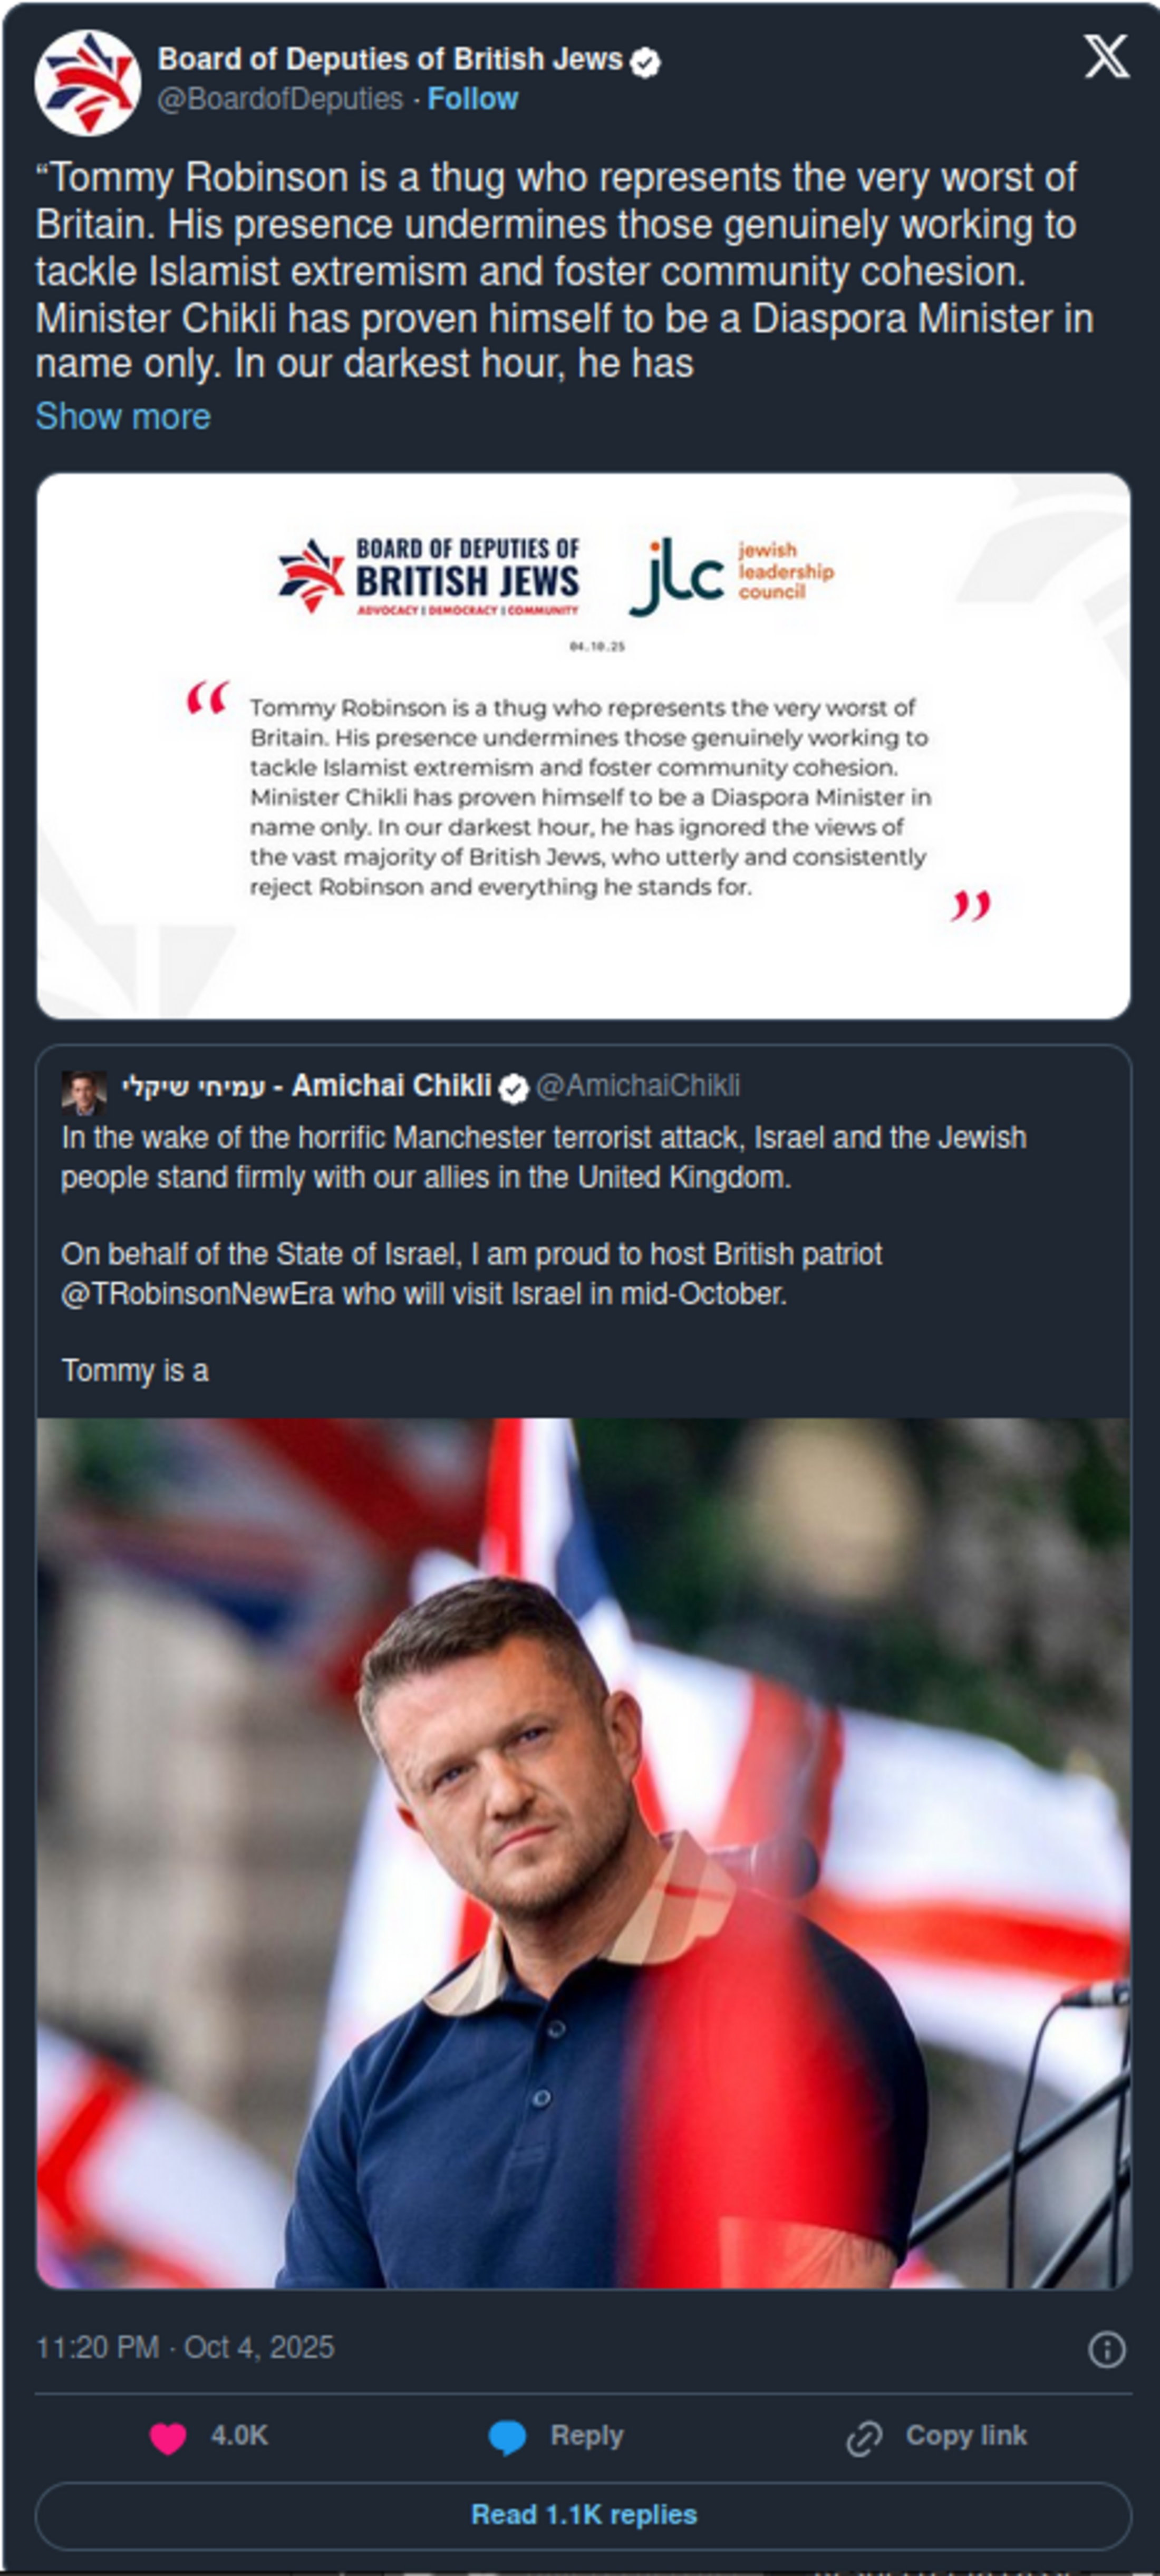Image resolution: width=1160 pixels, height=2576 pixels.
Task: Open the quoted tweet text by Amichai Chikli
Action: tap(543, 1214)
